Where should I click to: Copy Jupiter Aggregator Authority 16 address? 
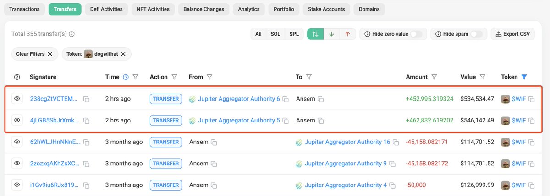[396, 142]
